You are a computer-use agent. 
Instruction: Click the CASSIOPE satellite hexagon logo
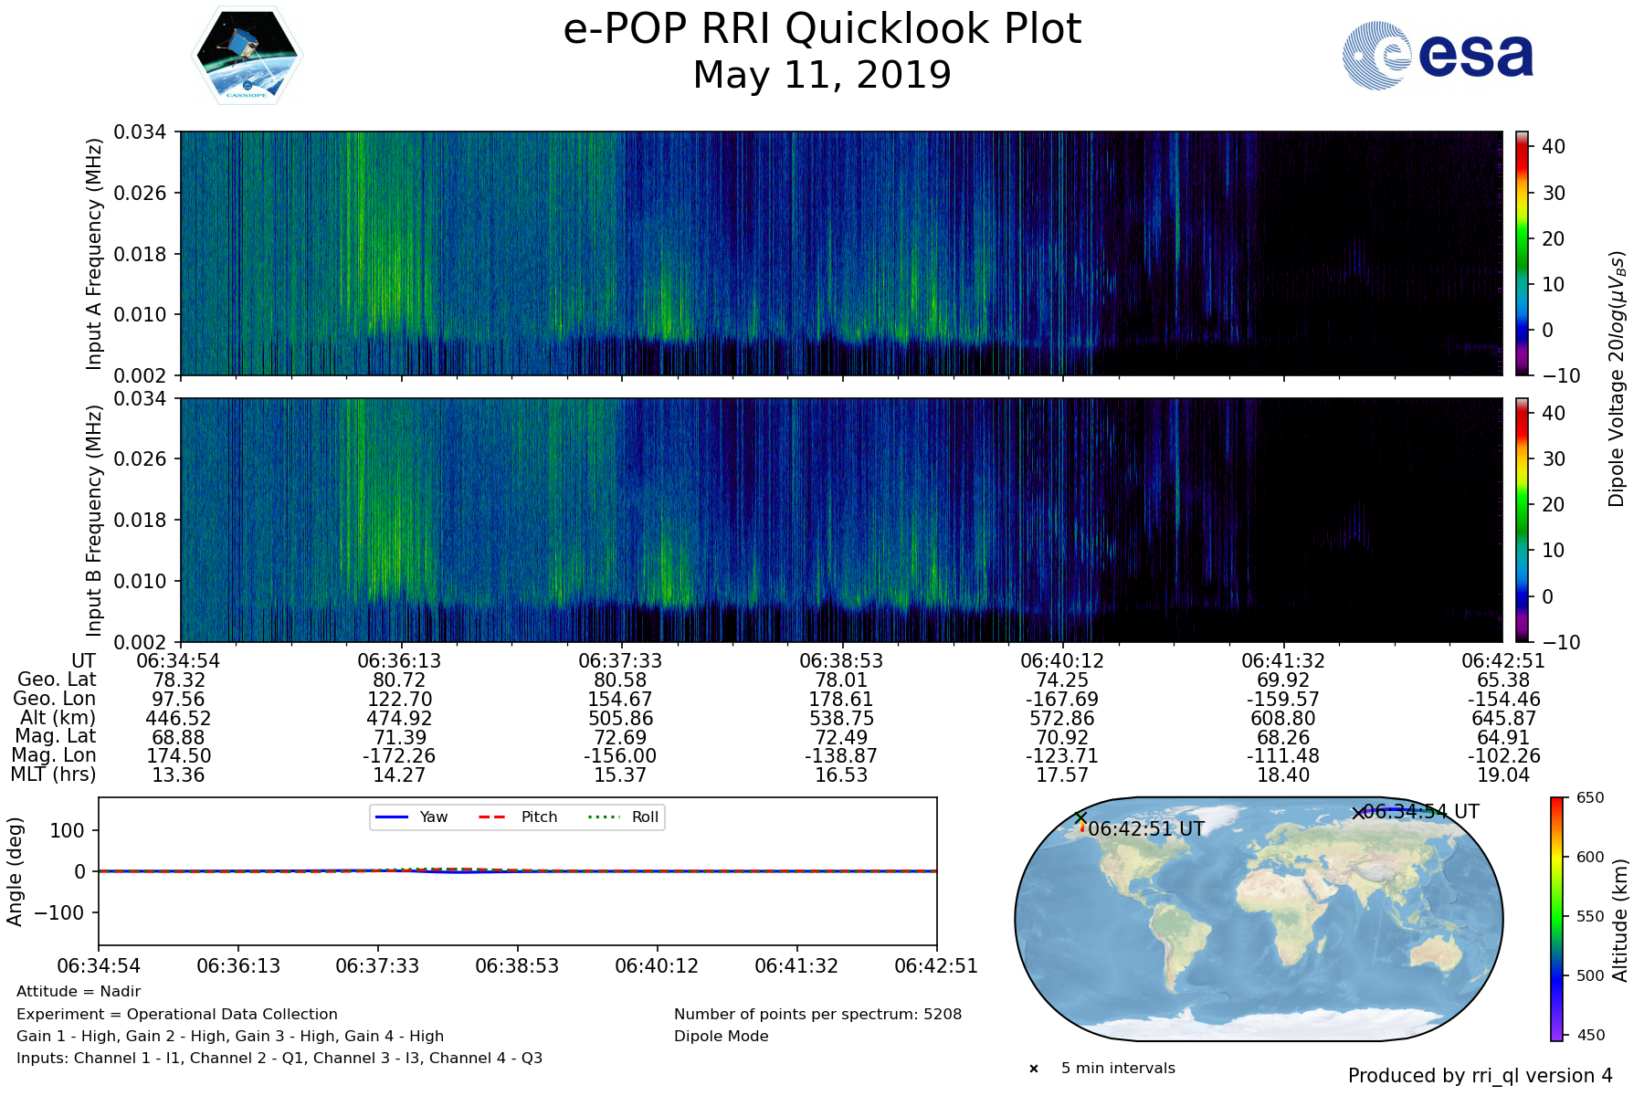pos(247,56)
